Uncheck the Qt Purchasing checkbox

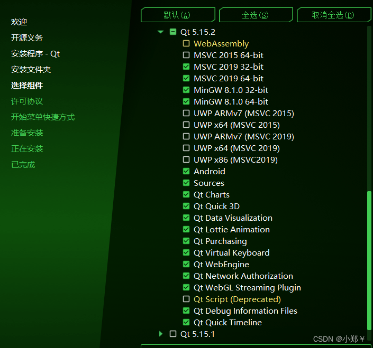tap(186, 241)
